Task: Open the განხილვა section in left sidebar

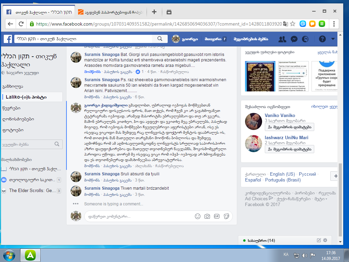Action: (x=13, y=86)
